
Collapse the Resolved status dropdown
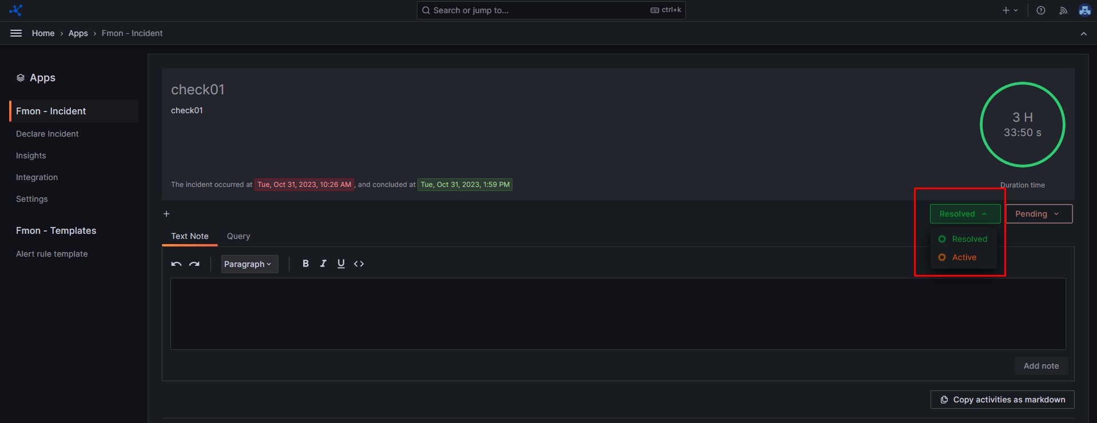pyautogui.click(x=964, y=214)
